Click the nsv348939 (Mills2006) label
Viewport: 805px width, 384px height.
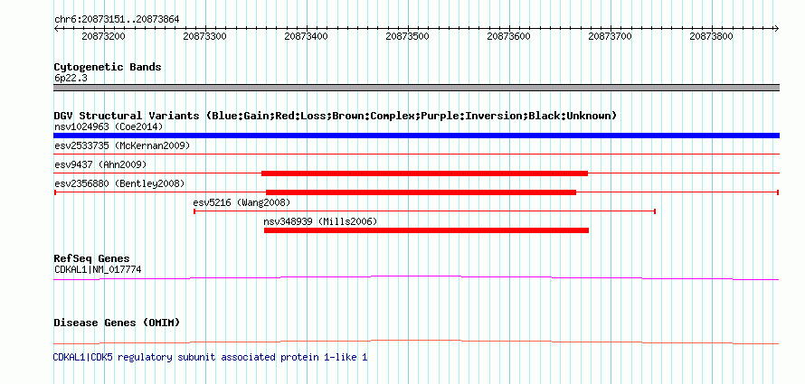click(320, 221)
